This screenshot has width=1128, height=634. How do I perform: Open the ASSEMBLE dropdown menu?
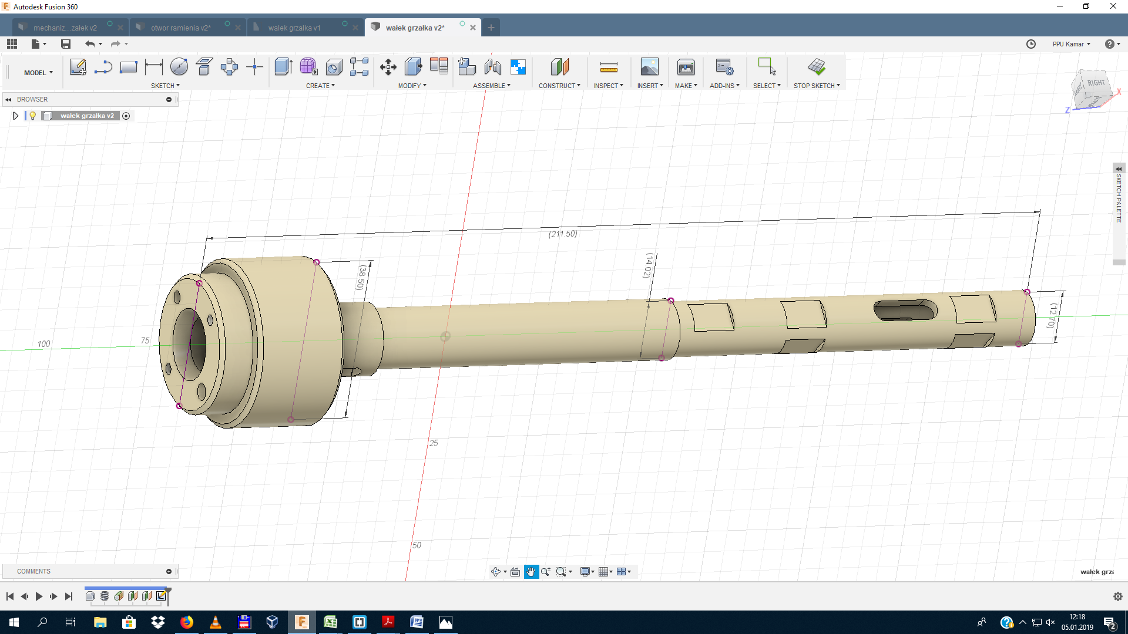492,86
